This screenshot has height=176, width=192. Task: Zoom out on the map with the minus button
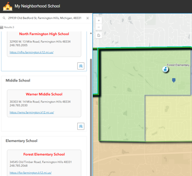click(x=99, y=27)
